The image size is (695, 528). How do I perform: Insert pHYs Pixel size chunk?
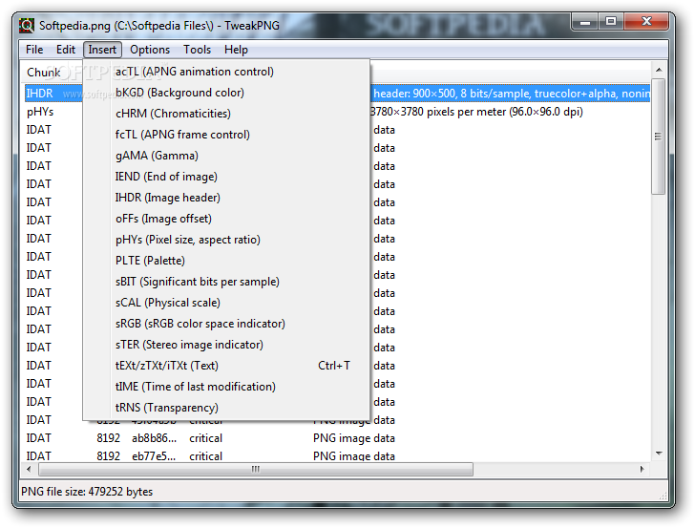tap(226, 240)
